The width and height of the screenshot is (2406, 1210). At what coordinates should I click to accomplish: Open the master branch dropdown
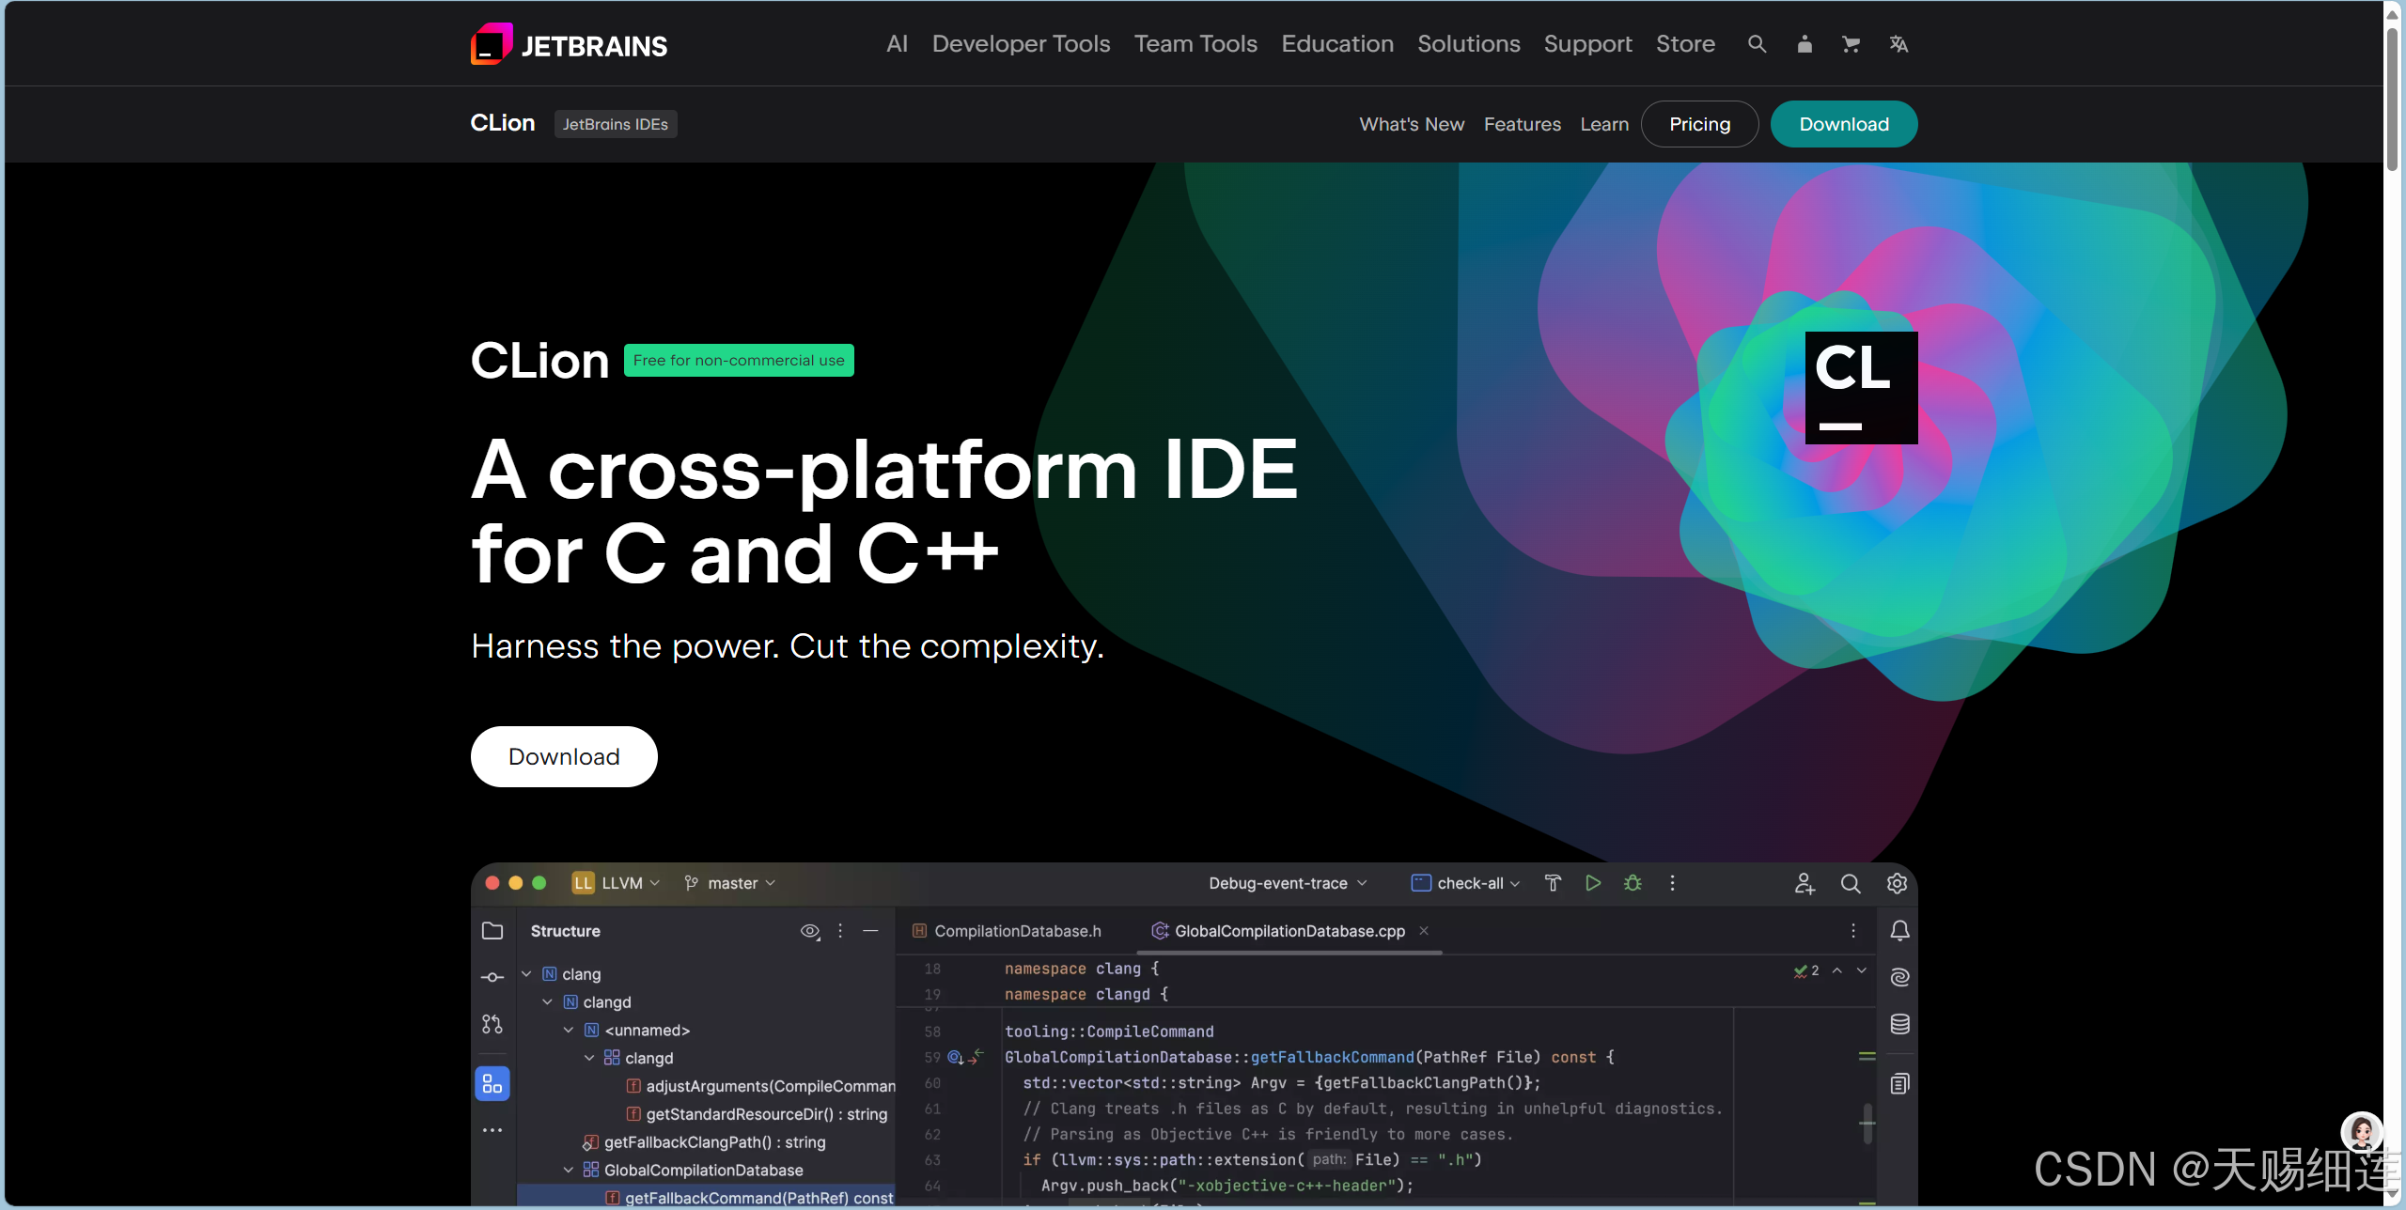[730, 883]
